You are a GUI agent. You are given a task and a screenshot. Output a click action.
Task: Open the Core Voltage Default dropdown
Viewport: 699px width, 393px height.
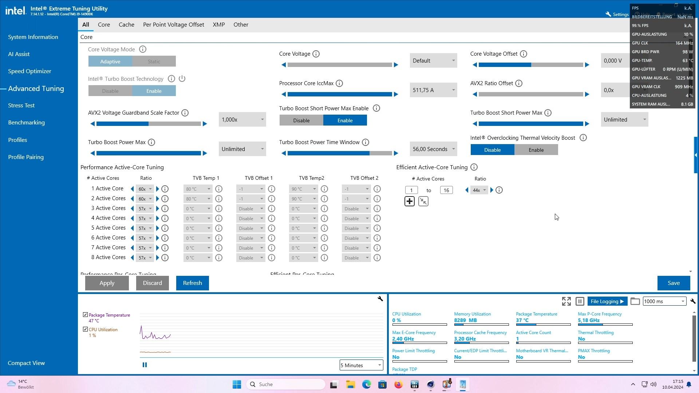(x=433, y=61)
